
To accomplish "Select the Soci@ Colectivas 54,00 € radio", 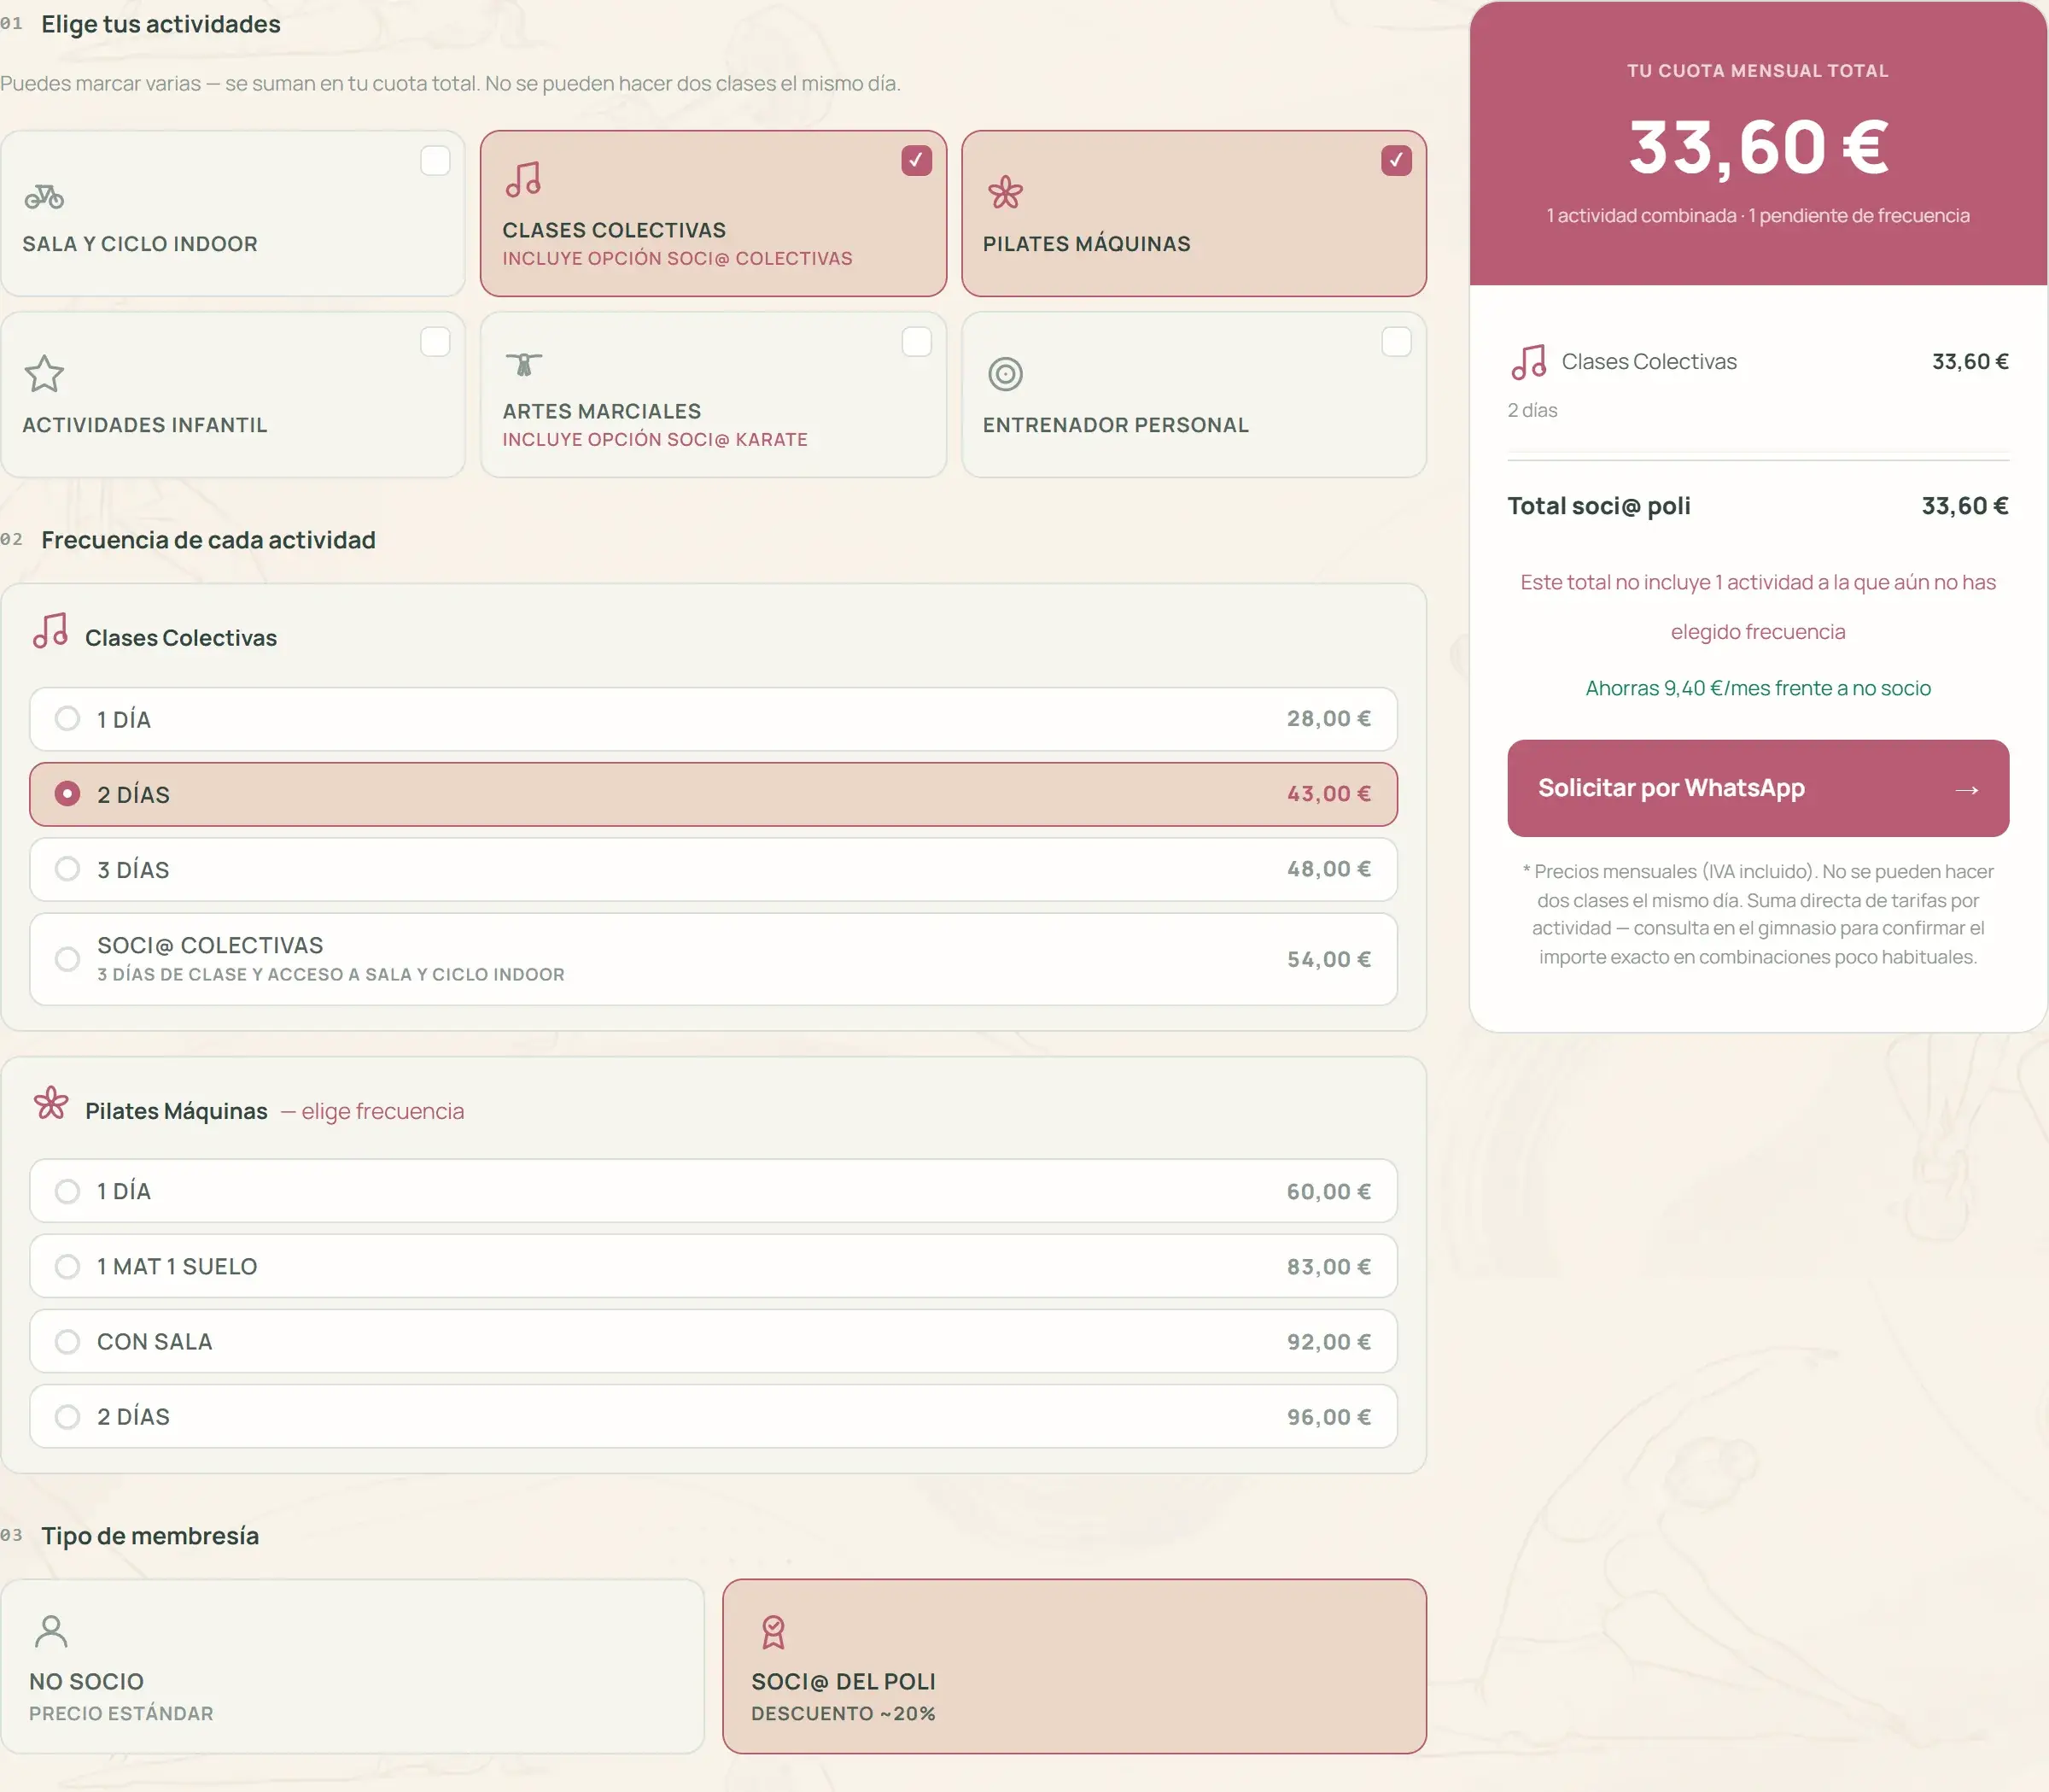I will (67, 958).
